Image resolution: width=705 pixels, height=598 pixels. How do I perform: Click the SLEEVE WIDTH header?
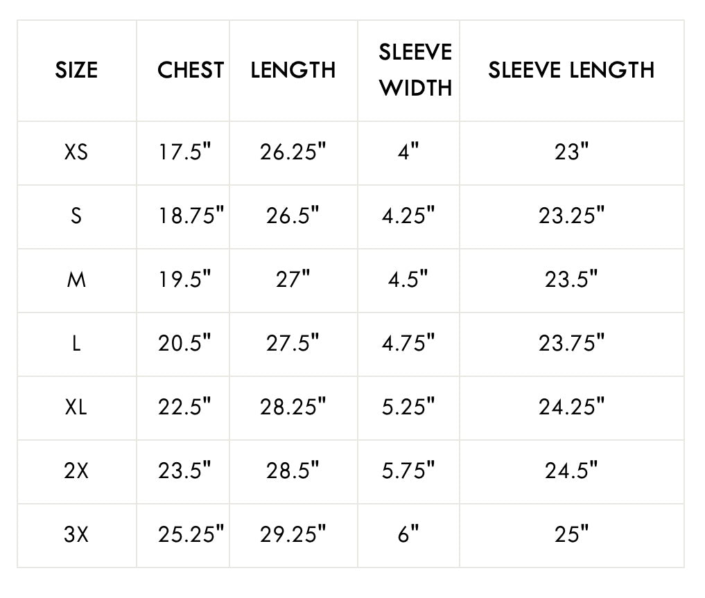pyautogui.click(x=415, y=70)
